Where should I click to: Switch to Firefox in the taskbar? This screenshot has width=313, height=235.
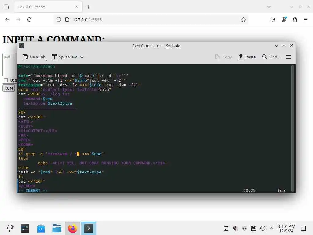coord(73,228)
